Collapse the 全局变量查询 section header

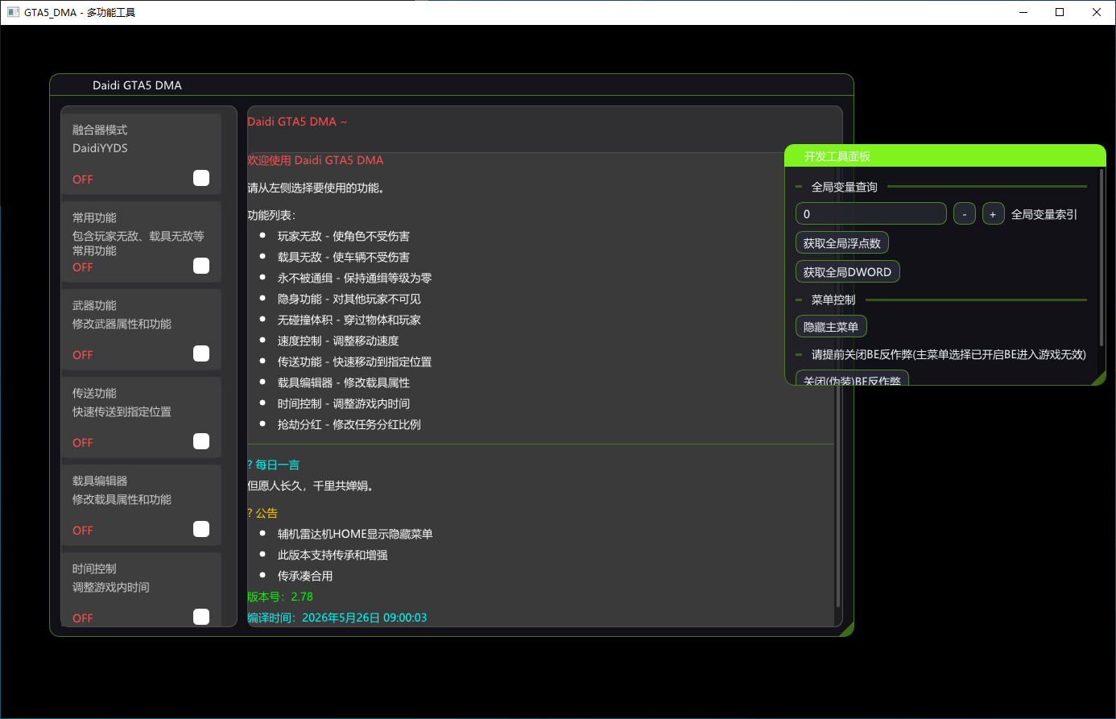tap(940, 187)
